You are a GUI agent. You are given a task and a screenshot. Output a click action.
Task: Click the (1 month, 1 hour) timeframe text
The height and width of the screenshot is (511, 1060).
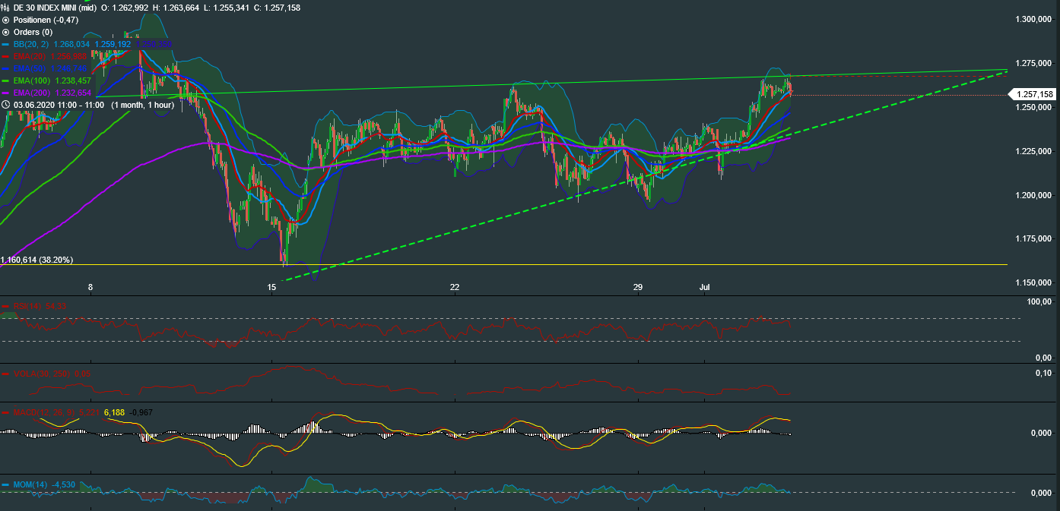coord(142,105)
